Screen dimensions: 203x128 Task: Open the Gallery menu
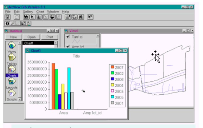click(x=27, y=12)
